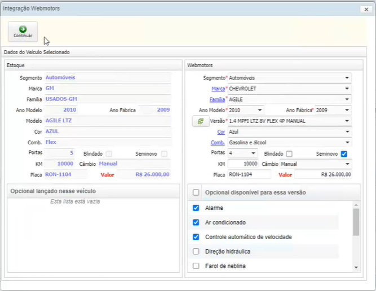Open the Webmotors Marca dropdown showing CHEVROLET

[x=347, y=89]
